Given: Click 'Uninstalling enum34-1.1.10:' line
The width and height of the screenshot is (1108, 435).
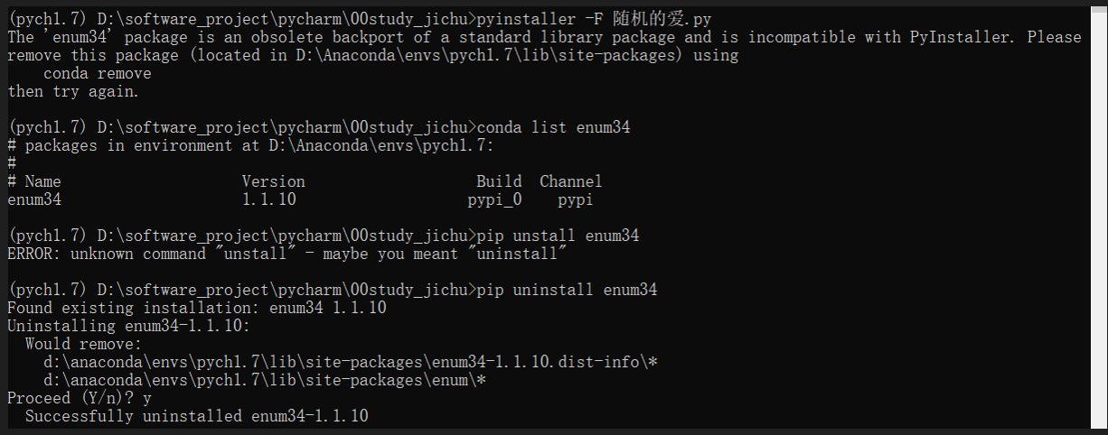Looking at the screenshot, I should point(128,326).
